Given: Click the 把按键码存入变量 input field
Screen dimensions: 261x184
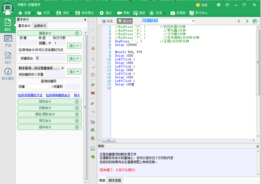Looking at the screenshot, I should 55,74.
